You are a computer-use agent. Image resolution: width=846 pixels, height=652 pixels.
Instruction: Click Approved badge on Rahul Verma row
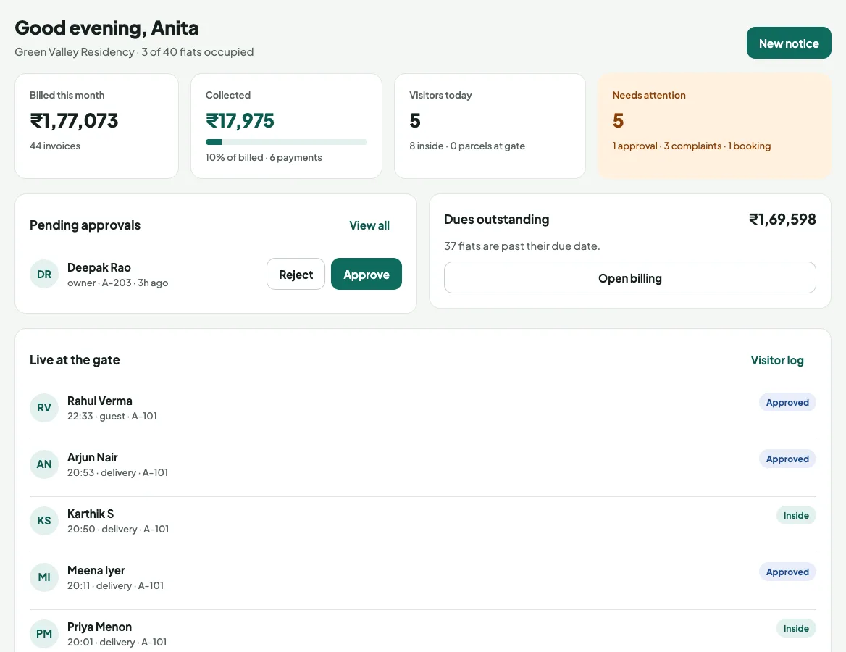coord(787,402)
